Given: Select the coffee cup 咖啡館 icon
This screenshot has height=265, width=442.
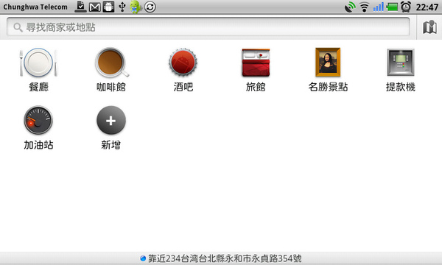Looking at the screenshot, I should click(112, 63).
